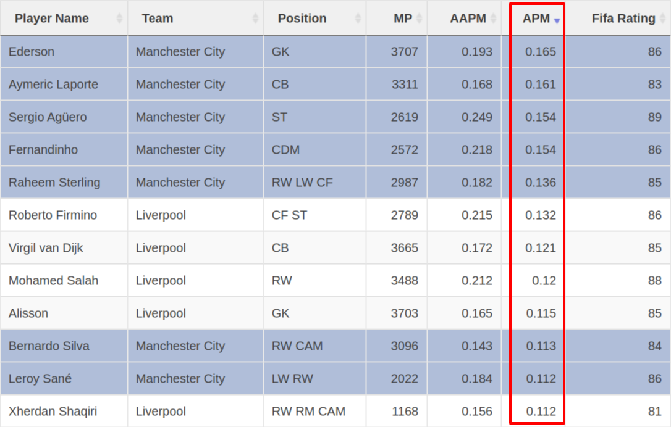This screenshot has width=671, height=427.
Task: Click the Sergio Agüero name cell
Action: [x=48, y=117]
